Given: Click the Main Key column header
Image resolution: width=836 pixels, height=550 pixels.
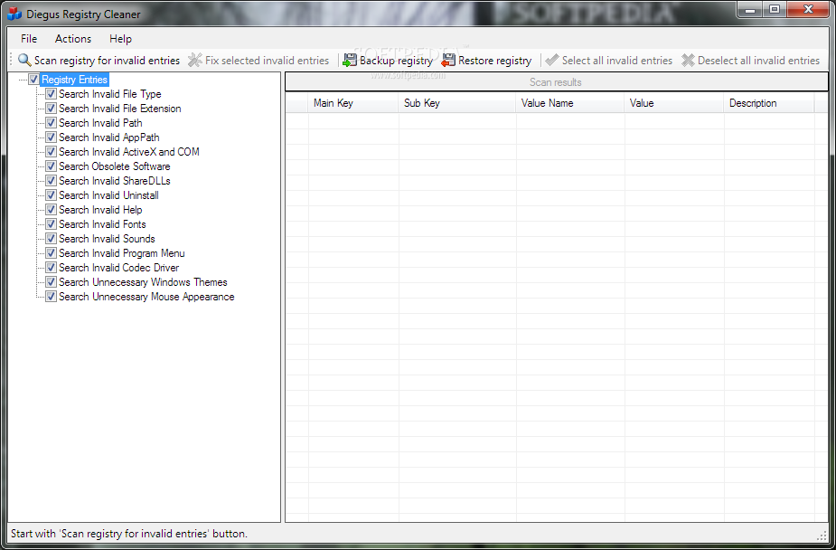Looking at the screenshot, I should [353, 103].
